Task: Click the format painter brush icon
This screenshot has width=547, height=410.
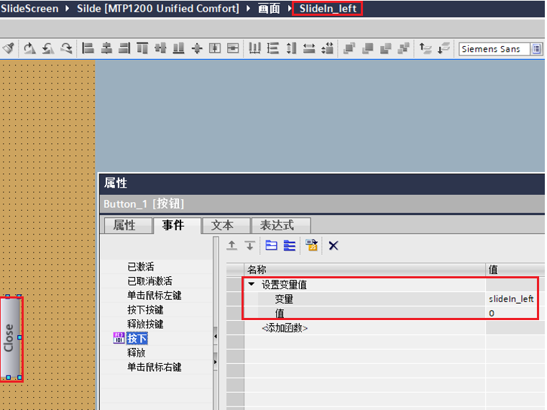Action: (8, 48)
